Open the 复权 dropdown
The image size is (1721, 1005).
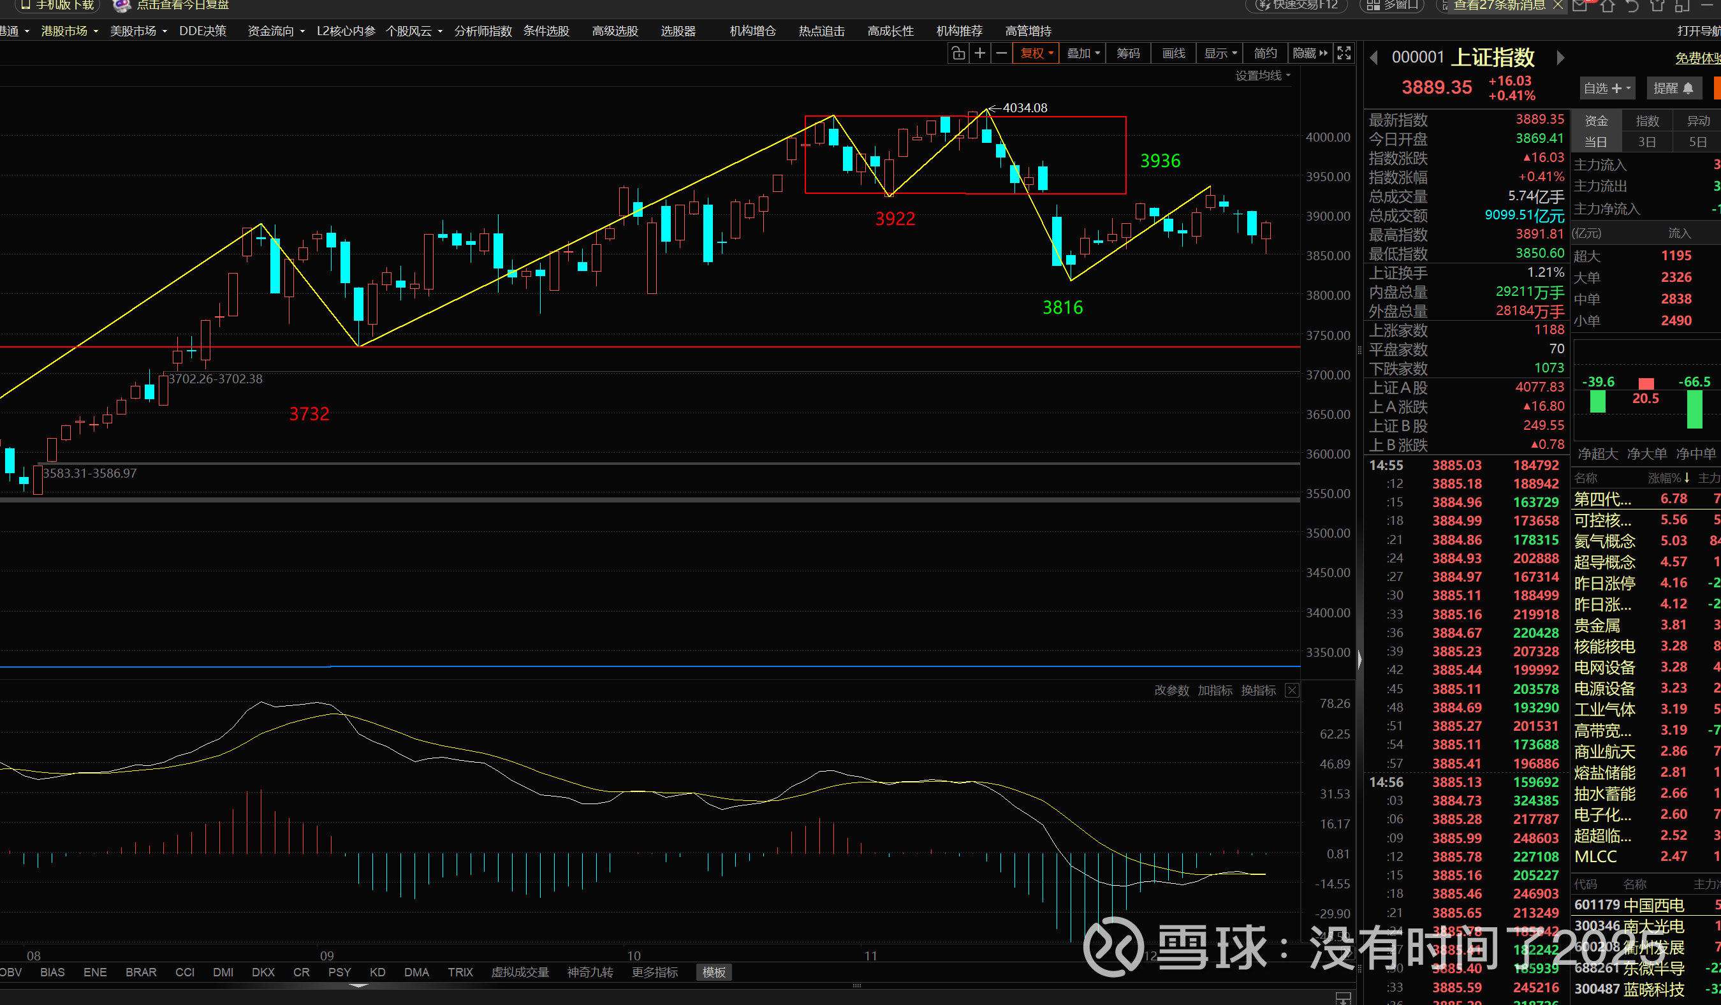(x=1036, y=54)
